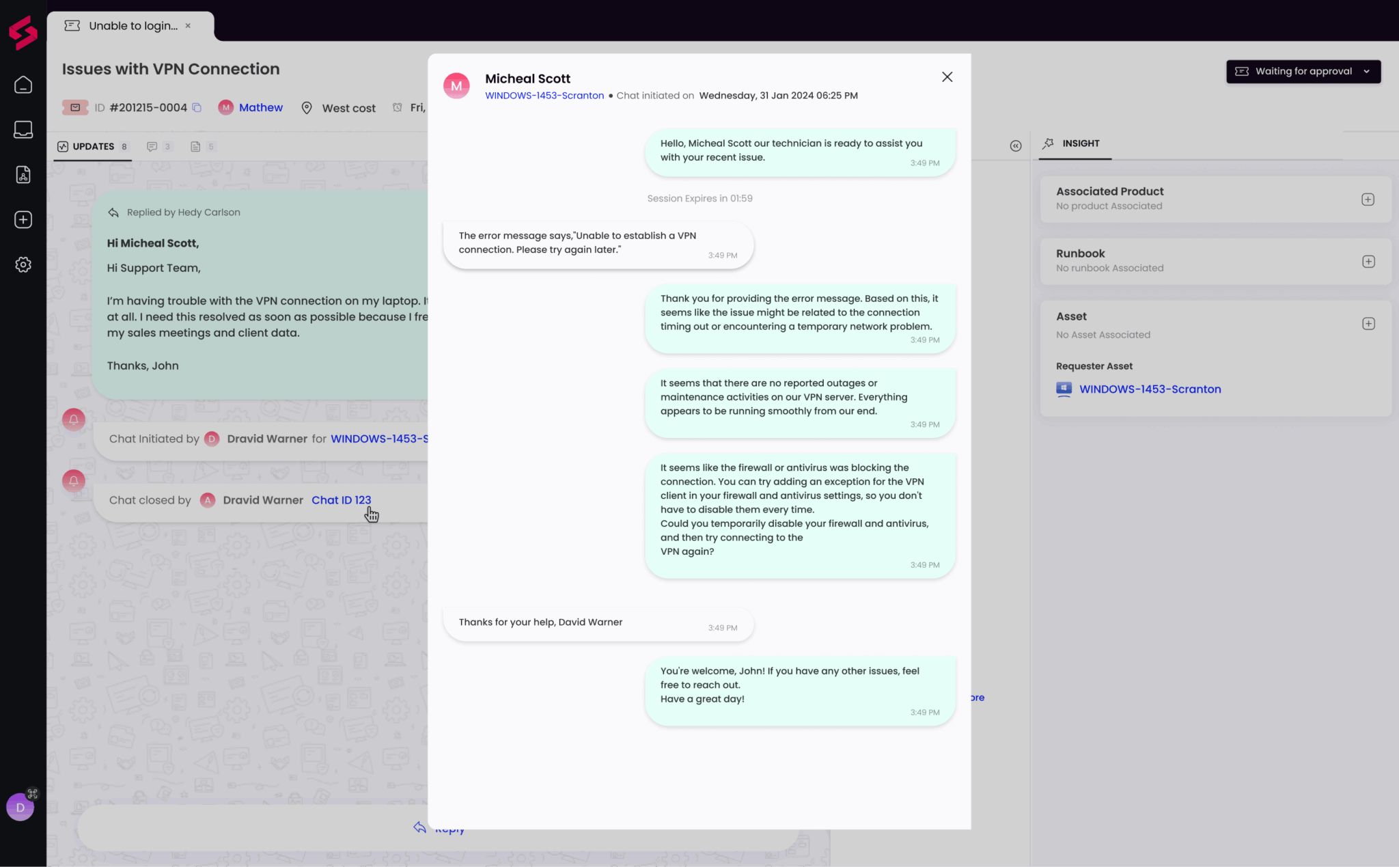Open the reports document icon in sidebar
Viewport: 1399px width, 867px height.
[x=23, y=175]
